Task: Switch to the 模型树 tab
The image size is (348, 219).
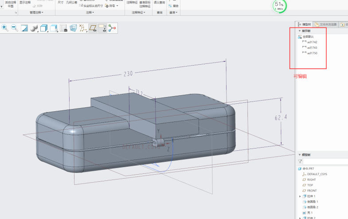Action: pos(305,24)
